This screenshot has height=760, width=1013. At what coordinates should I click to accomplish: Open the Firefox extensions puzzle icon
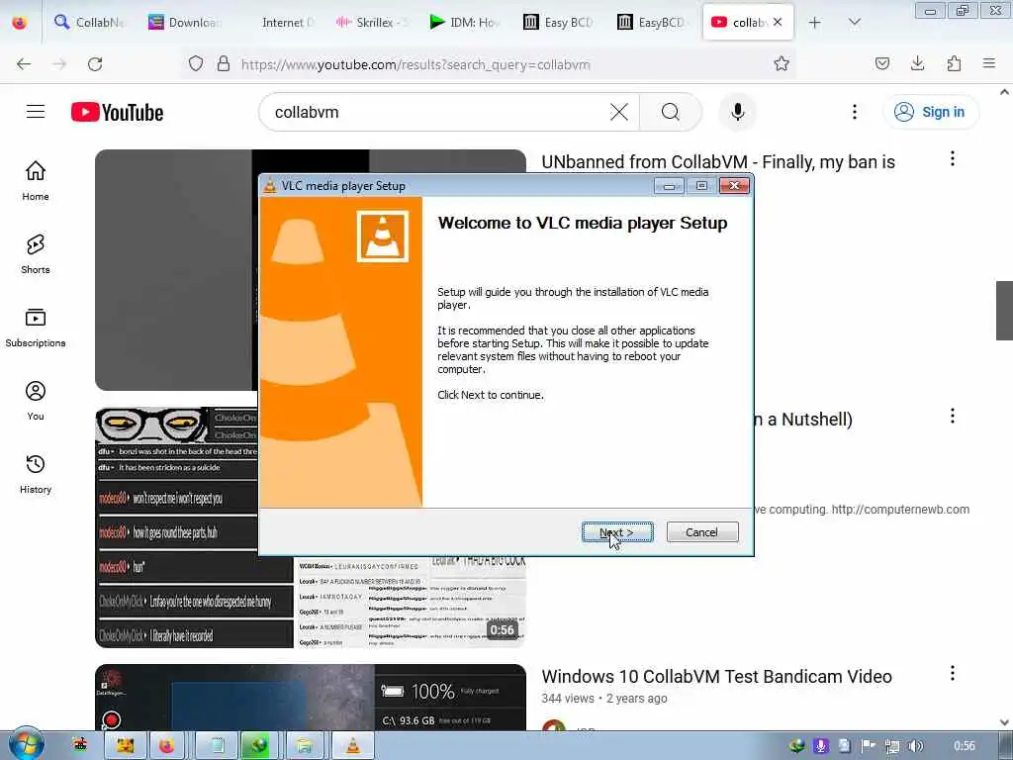tap(954, 64)
